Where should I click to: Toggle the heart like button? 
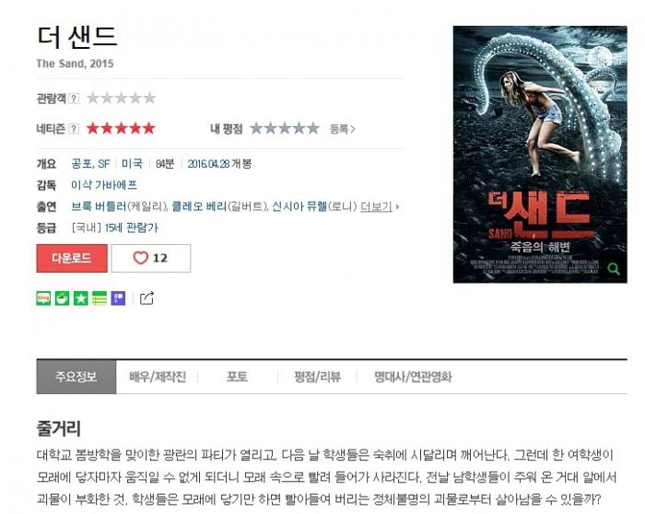click(x=150, y=258)
